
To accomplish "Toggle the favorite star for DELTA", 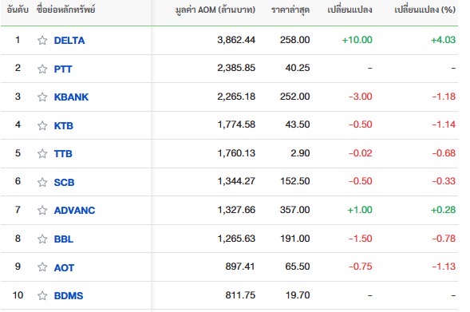I will 42,40.
